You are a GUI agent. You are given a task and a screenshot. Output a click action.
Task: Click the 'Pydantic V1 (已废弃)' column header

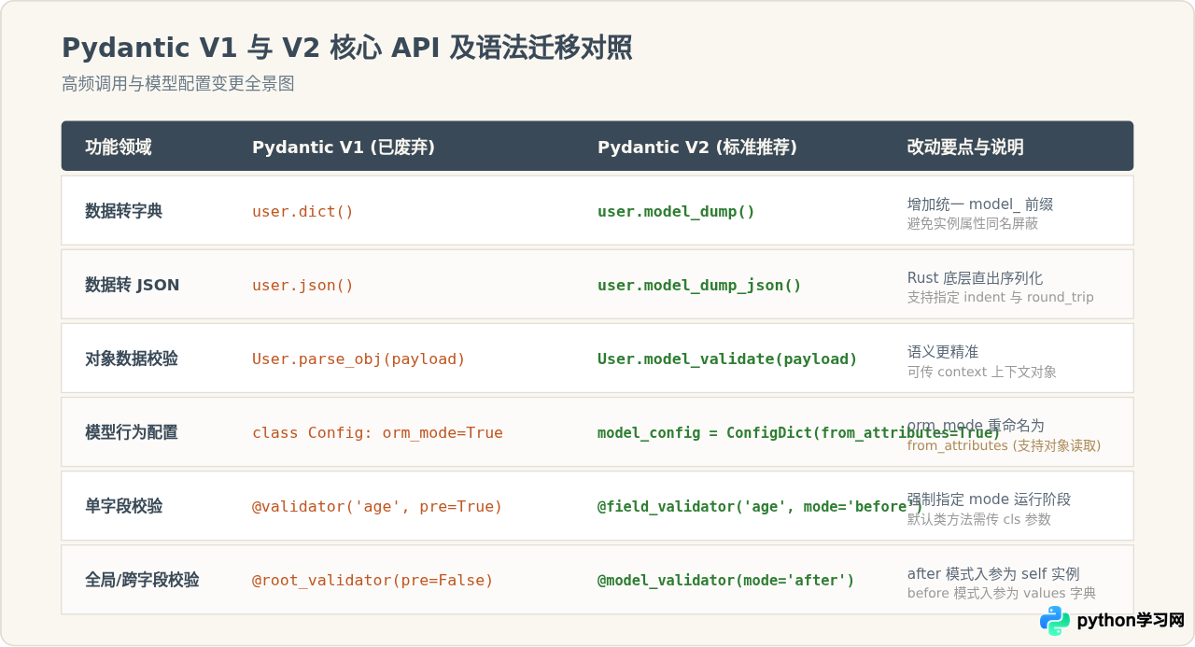click(344, 147)
